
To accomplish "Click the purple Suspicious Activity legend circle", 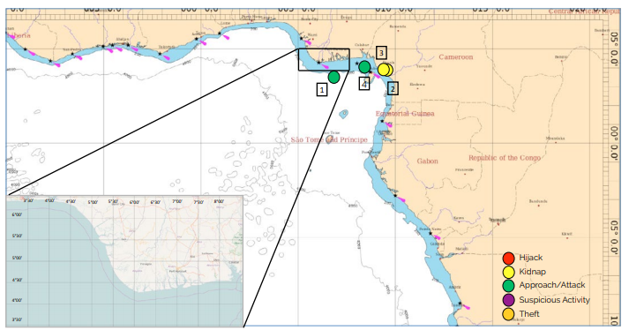I will [x=508, y=300].
